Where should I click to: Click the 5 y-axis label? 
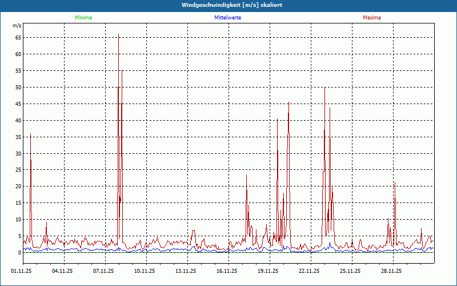coord(20,236)
